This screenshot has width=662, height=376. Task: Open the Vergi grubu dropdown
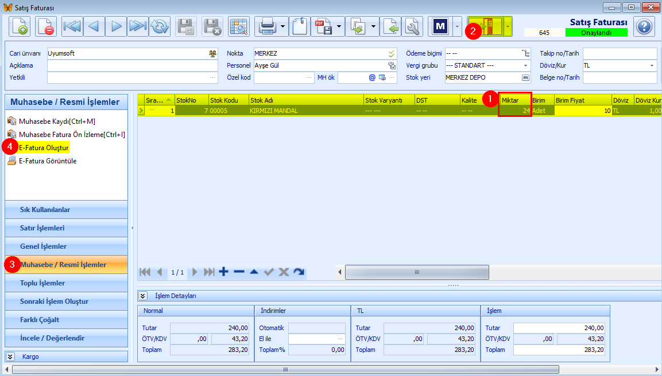(x=526, y=65)
